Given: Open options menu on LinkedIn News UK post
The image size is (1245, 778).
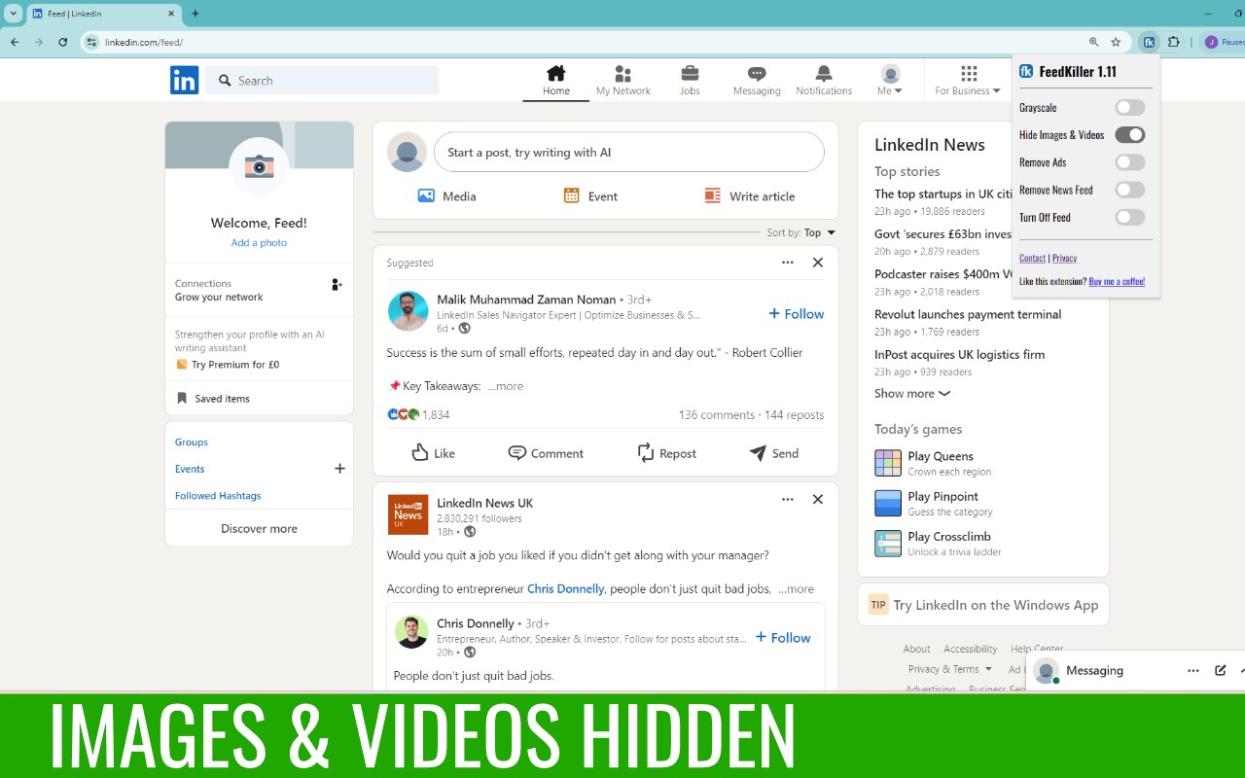Looking at the screenshot, I should pyautogui.click(x=788, y=499).
